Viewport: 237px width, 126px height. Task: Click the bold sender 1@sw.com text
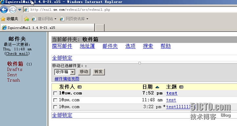click(x=71, y=93)
